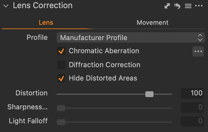Open the panel header's three-dots options menu

pos(199,6)
